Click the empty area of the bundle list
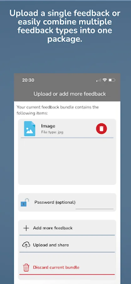 point(67,161)
